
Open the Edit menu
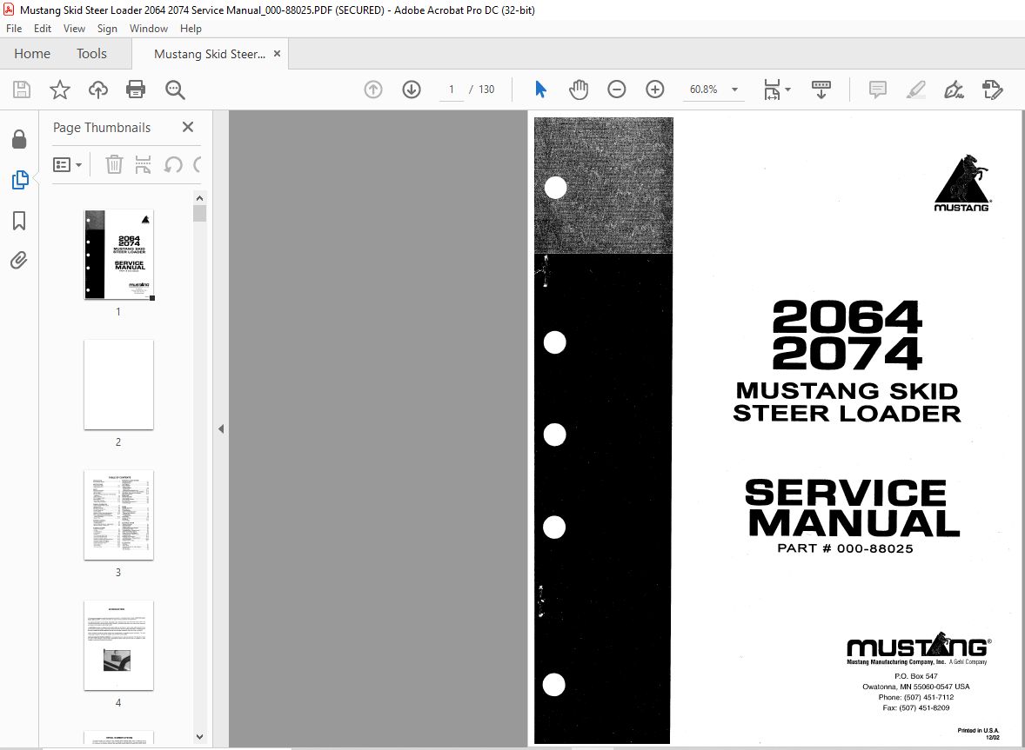pyautogui.click(x=43, y=29)
